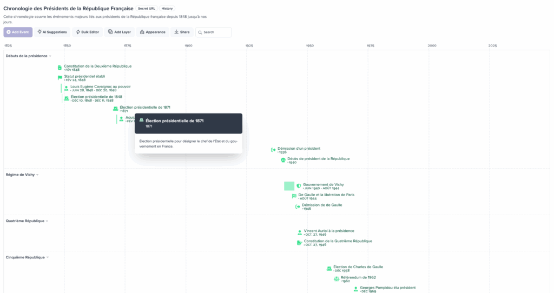Click the flag icon next to Statut présidentiel établi

(x=60, y=78)
